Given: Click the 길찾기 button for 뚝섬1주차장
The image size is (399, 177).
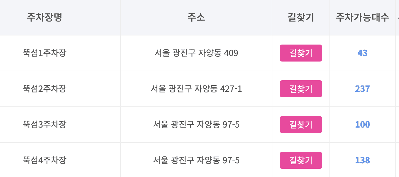Looking at the screenshot, I should [301, 53].
